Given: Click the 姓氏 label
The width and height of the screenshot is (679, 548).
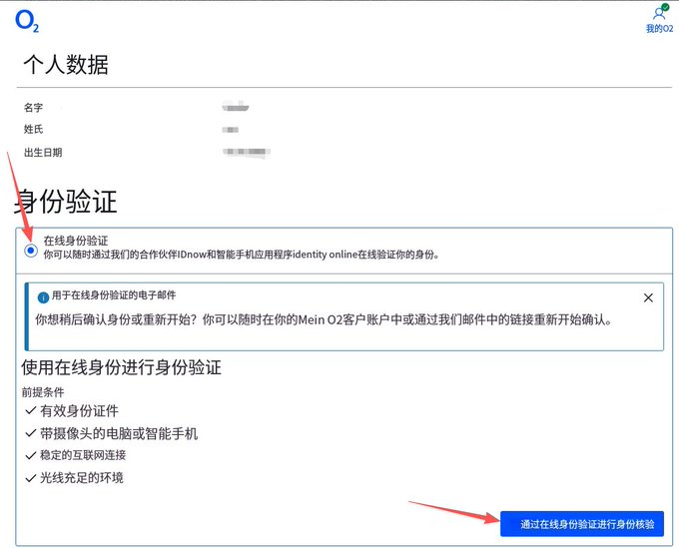Looking at the screenshot, I should (x=33, y=129).
